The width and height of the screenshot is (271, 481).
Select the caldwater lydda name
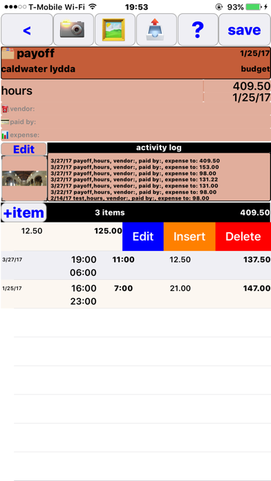pyautogui.click(x=38, y=68)
